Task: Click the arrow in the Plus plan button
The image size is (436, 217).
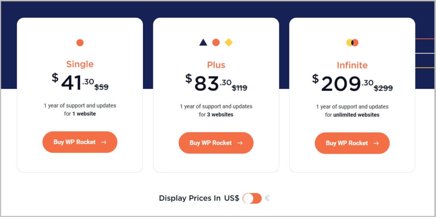Action: (240, 143)
